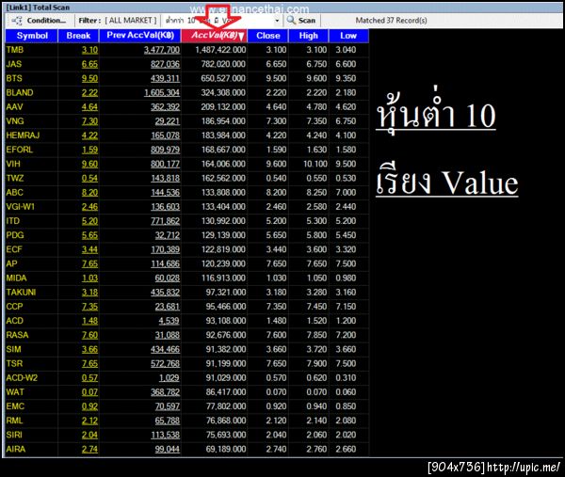565x477 pixels.
Task: Select the BTS symbol row
Action: pos(187,78)
